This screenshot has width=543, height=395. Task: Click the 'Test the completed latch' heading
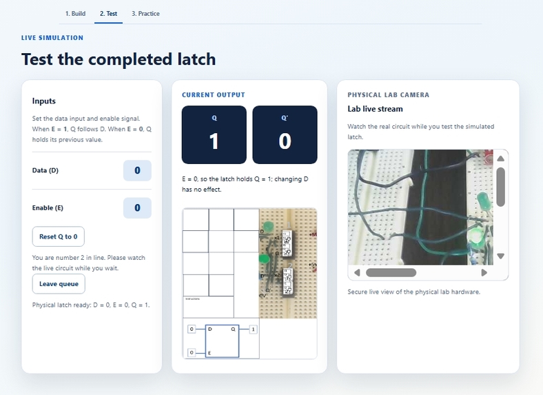119,59
